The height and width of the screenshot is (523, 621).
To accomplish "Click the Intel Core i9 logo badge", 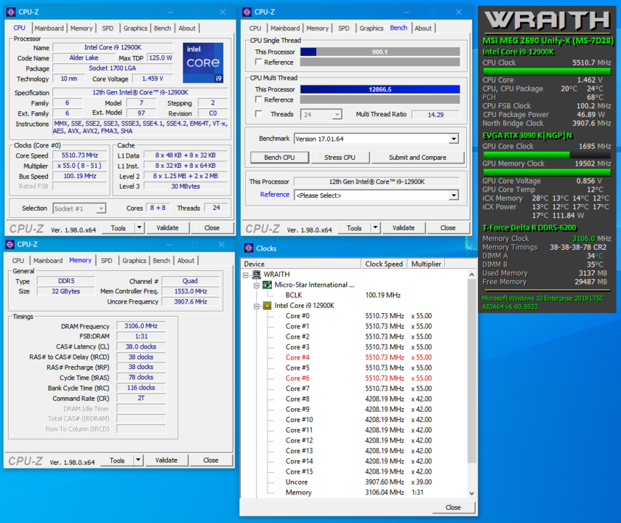I will point(203,63).
